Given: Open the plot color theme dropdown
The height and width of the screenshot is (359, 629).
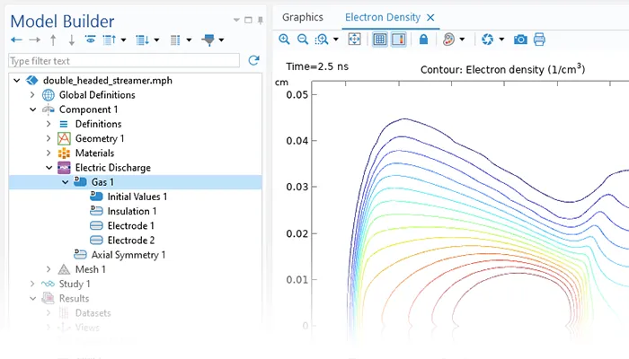Looking at the screenshot, I should pyautogui.click(x=463, y=39).
